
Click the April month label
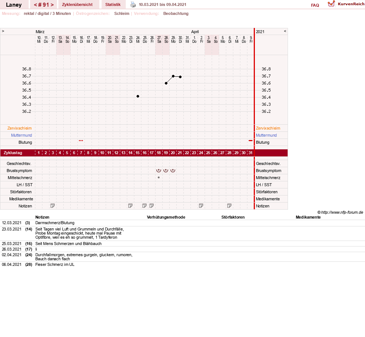click(195, 32)
